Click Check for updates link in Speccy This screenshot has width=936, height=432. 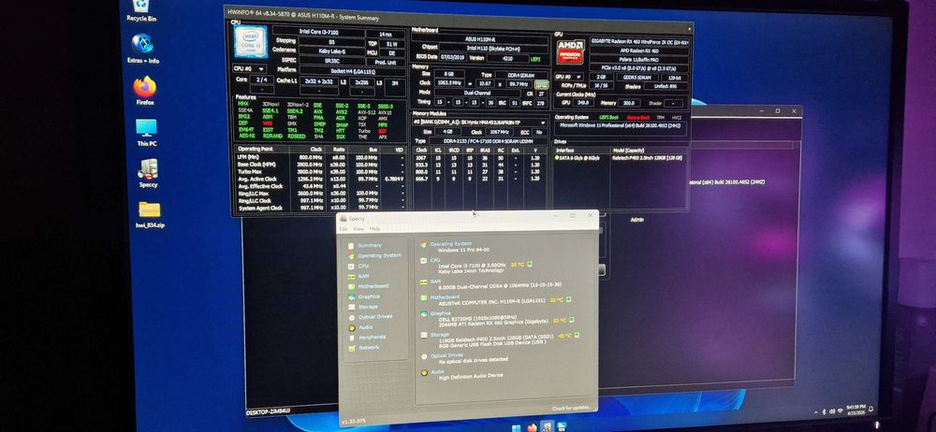[x=571, y=408]
